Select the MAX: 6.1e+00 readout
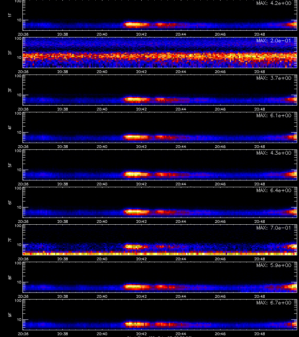 274,115
